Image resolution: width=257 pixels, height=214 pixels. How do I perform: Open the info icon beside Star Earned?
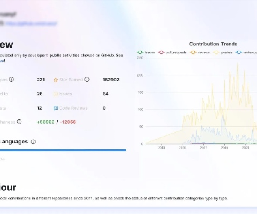87,80
